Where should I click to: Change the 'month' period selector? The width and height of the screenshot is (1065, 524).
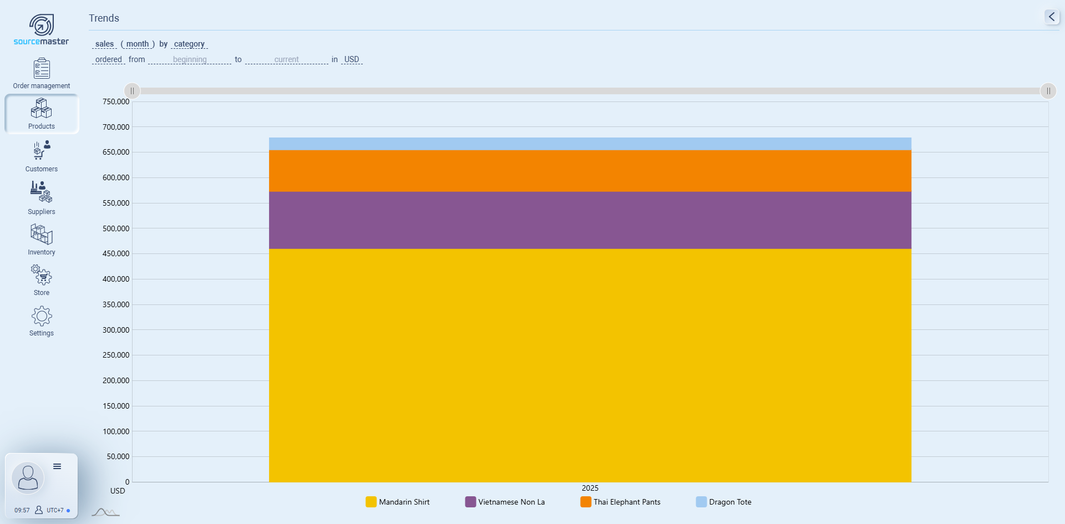click(138, 44)
